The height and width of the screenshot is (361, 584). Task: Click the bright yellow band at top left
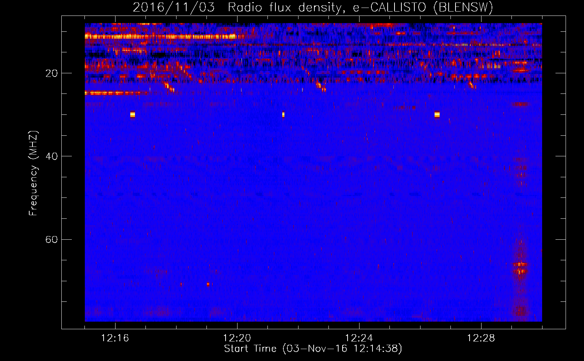(x=159, y=36)
